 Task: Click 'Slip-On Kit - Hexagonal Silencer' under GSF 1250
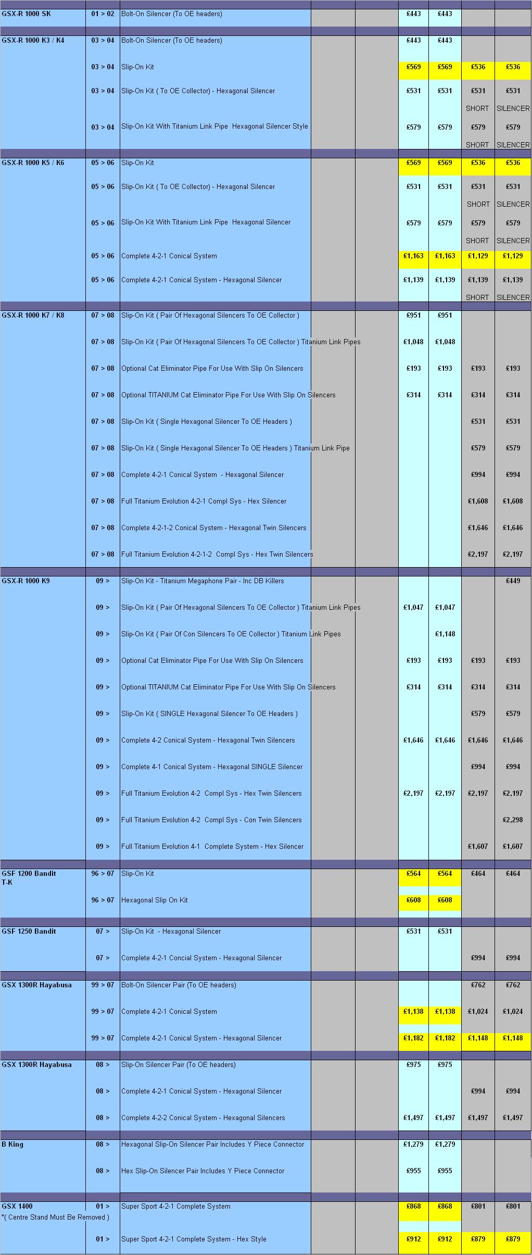(171, 931)
